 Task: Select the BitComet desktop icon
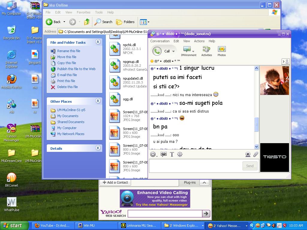click(11, 180)
